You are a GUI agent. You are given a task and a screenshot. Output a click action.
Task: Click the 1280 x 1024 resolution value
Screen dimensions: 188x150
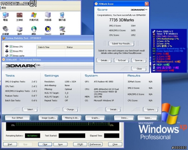[70, 81]
